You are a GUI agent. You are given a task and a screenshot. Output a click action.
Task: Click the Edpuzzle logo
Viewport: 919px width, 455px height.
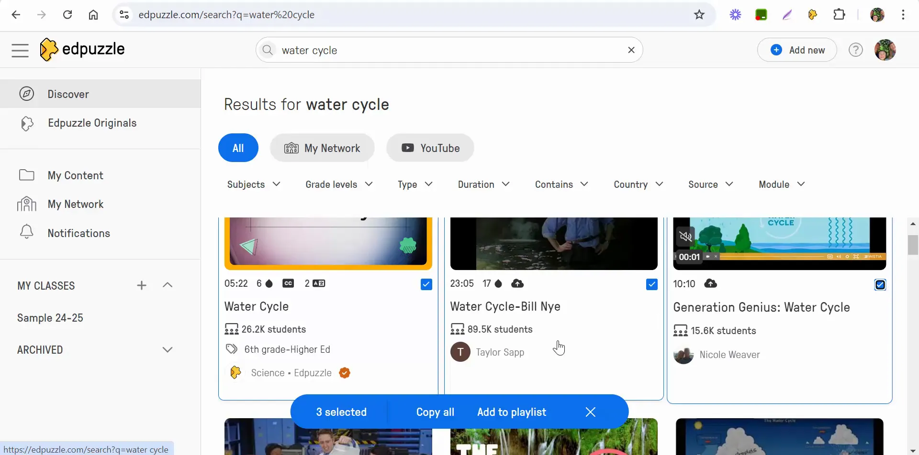82,49
